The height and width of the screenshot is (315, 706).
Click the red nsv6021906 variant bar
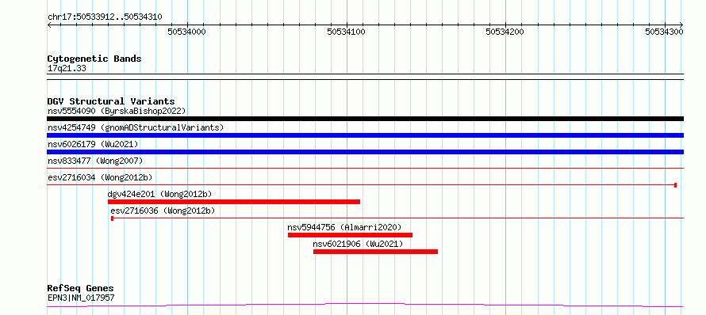click(375, 252)
